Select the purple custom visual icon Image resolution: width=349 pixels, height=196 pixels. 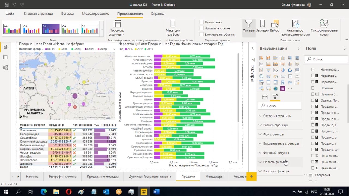click(x=283, y=88)
